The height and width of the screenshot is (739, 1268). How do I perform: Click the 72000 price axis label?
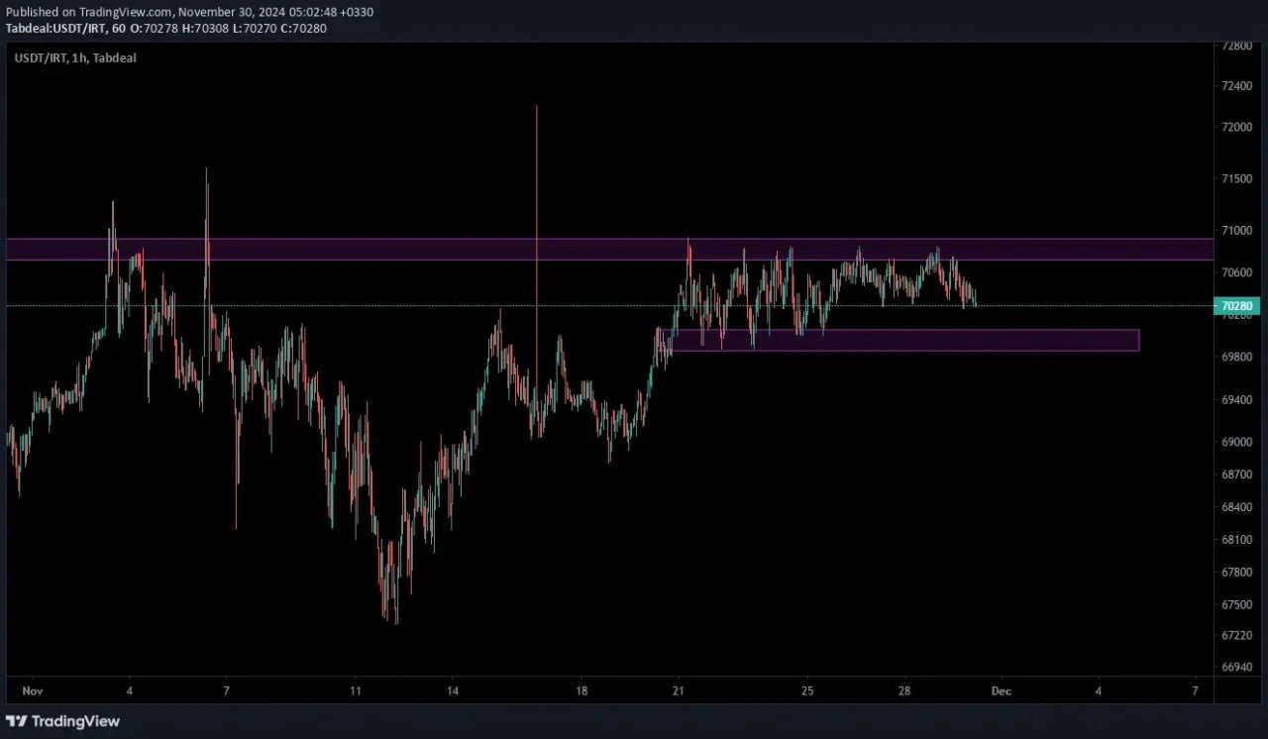[1238, 127]
